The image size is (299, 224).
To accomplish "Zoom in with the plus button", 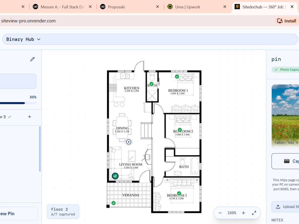I will click(243, 213).
